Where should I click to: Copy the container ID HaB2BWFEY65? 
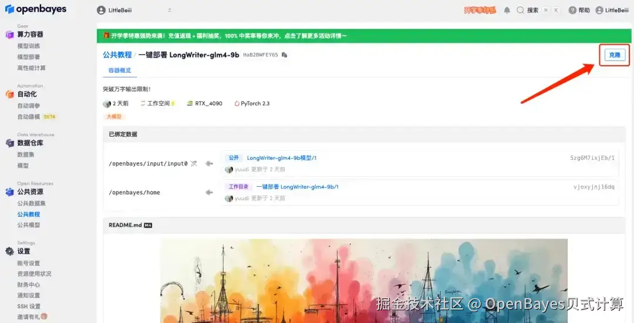pyautogui.click(x=284, y=55)
